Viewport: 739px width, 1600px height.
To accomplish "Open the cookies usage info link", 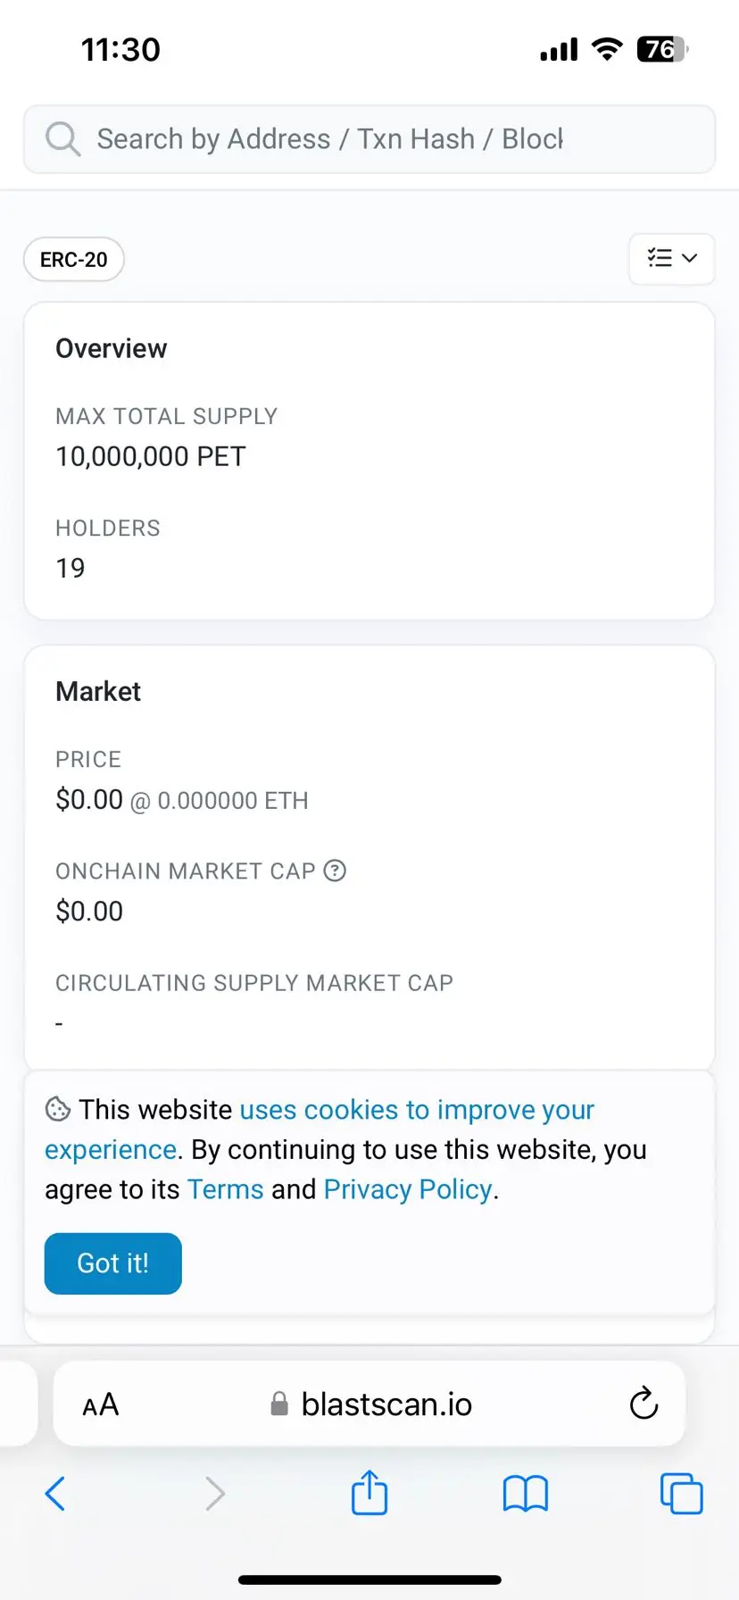I will tap(417, 1110).
